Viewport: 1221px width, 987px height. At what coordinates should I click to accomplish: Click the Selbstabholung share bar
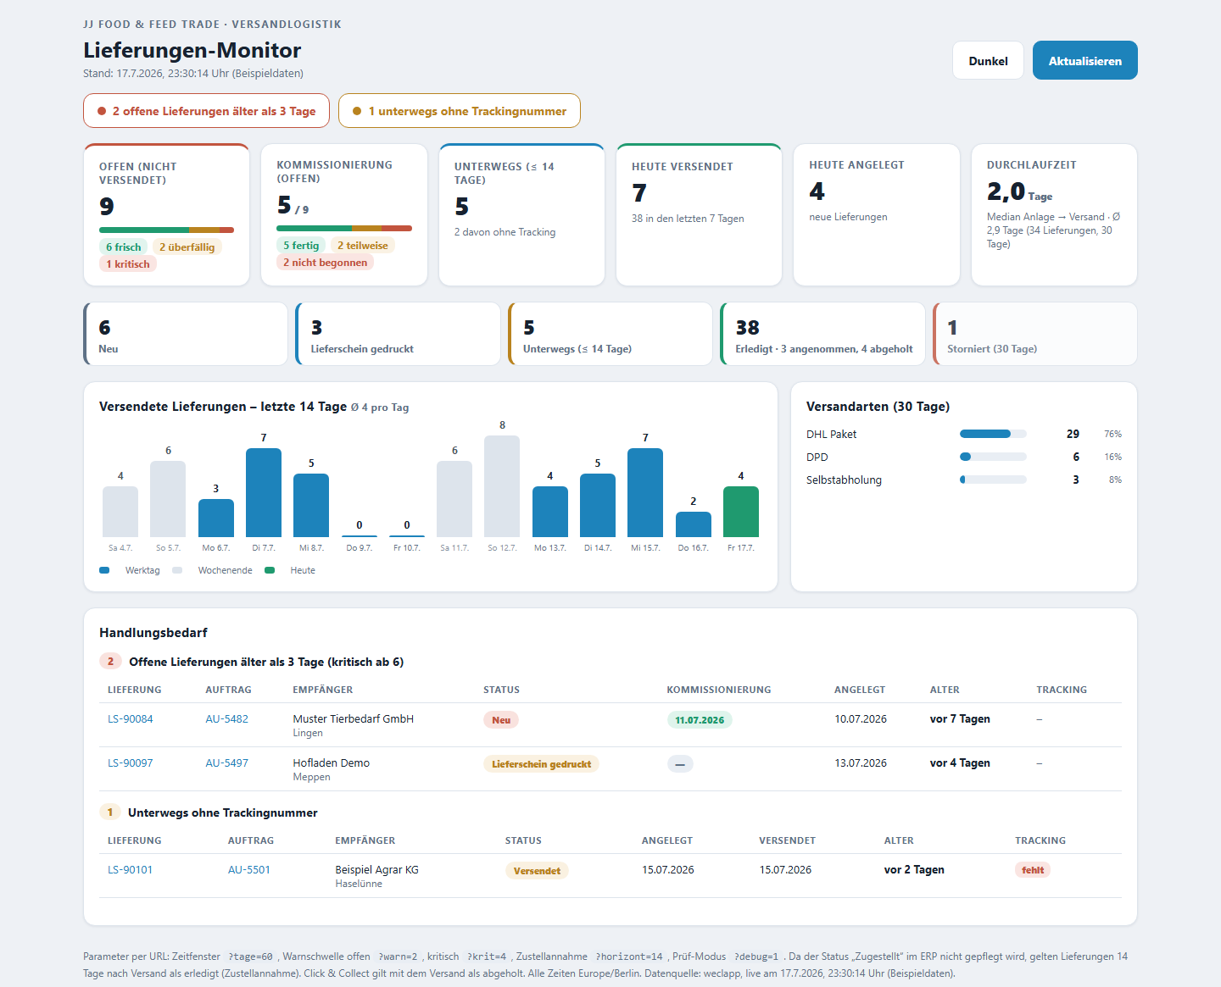point(993,480)
